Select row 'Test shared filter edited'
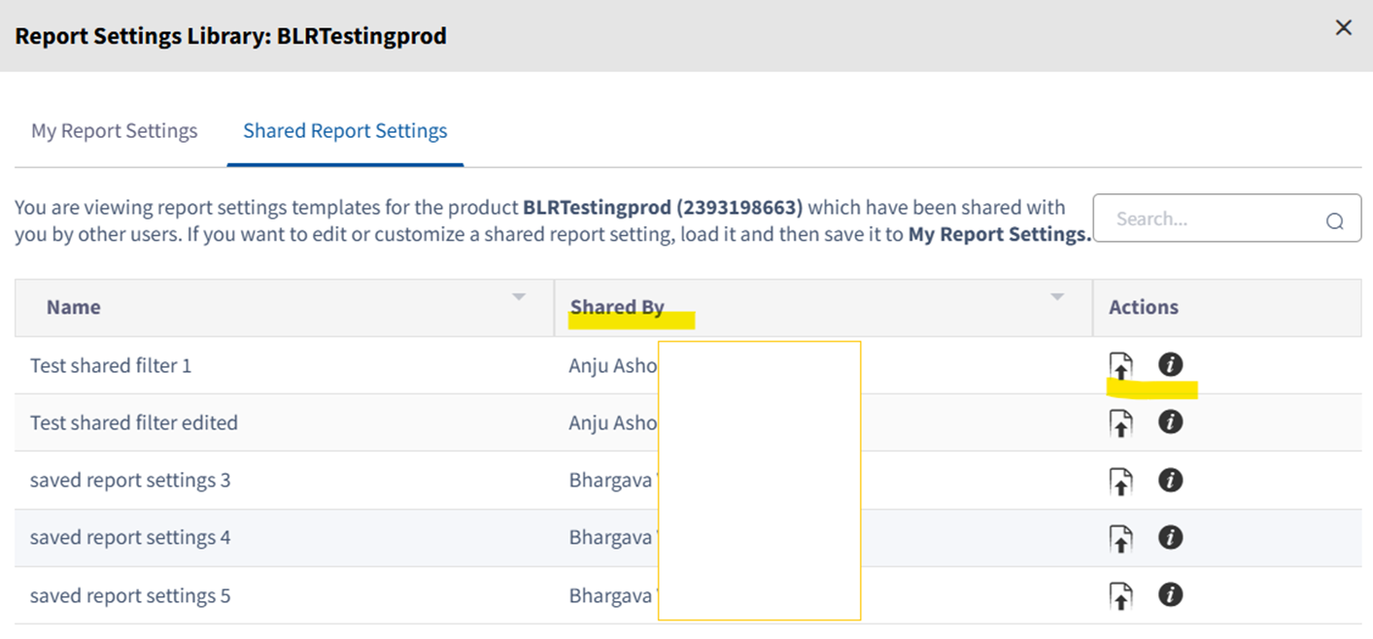Viewport: 1373px width, 639px height. [688, 422]
